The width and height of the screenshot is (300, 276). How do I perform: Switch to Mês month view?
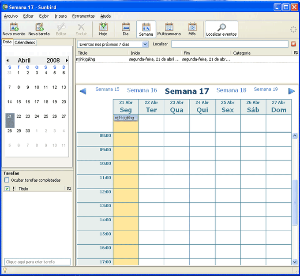(x=192, y=29)
